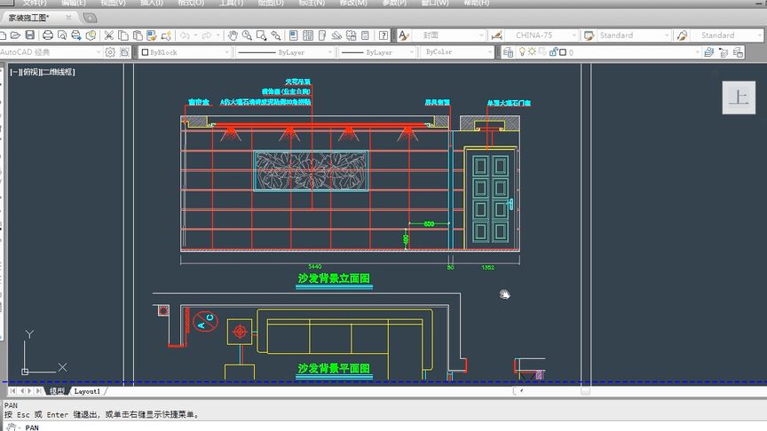Click the 上 ViewCube face
Image resolution: width=767 pixels, height=431 pixels.
coord(739,98)
